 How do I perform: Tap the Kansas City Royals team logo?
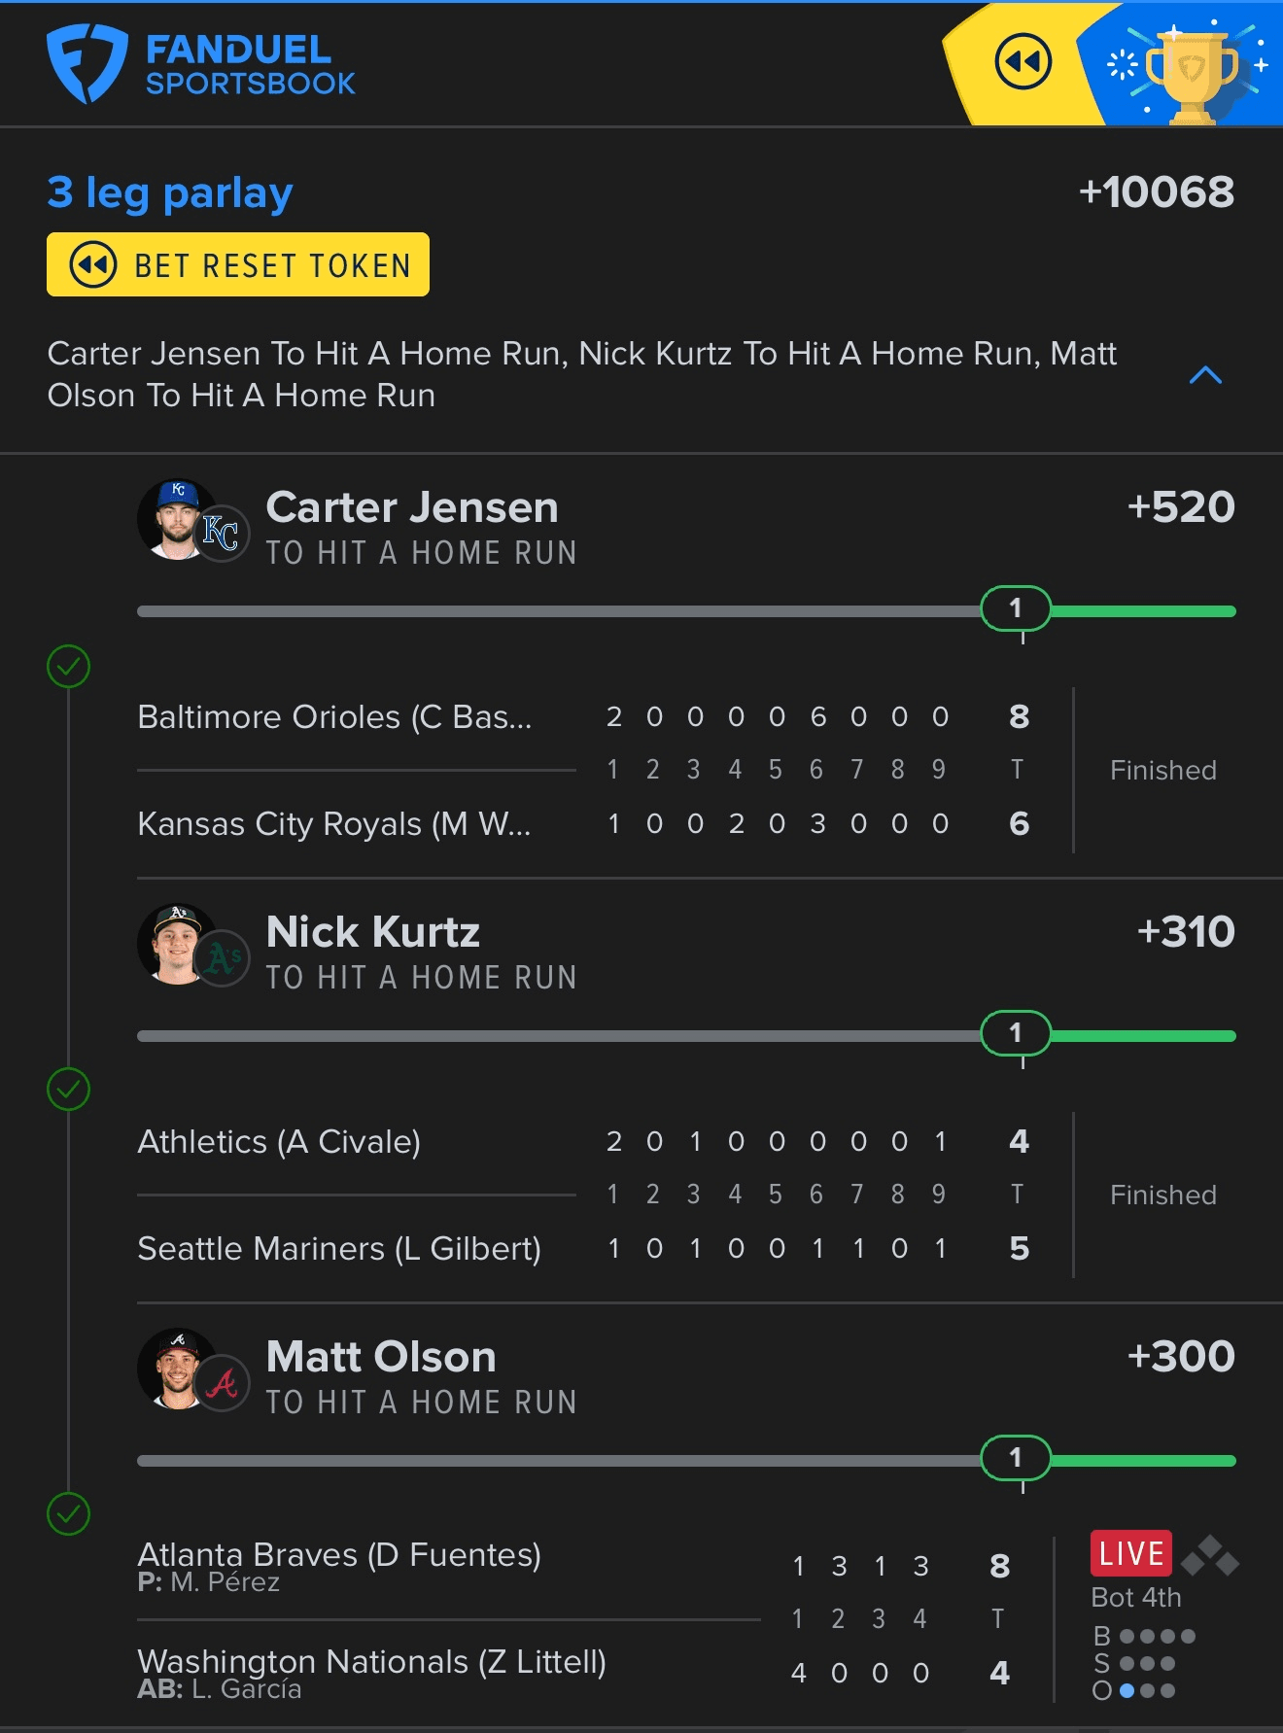coord(222,534)
